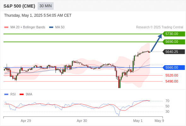Viewport: 186px width, 126px height.
Task: Click the Apr 30 date axis label
Action: 82,121
